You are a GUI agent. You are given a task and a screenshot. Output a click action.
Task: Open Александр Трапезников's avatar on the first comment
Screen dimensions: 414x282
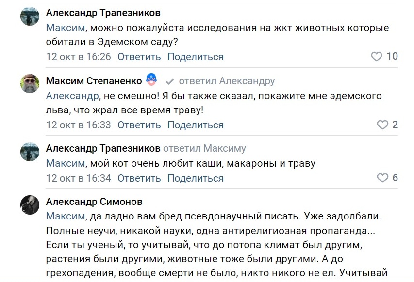coord(30,16)
